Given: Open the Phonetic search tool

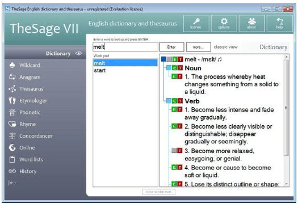Looking at the screenshot, I should (30, 112).
